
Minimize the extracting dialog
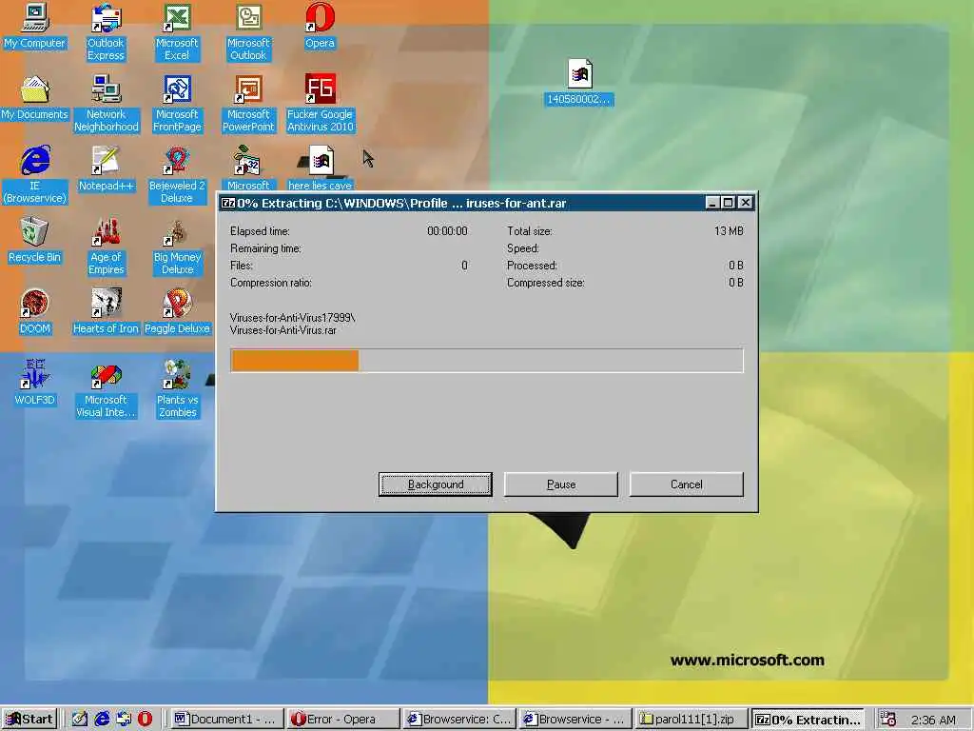pos(712,203)
